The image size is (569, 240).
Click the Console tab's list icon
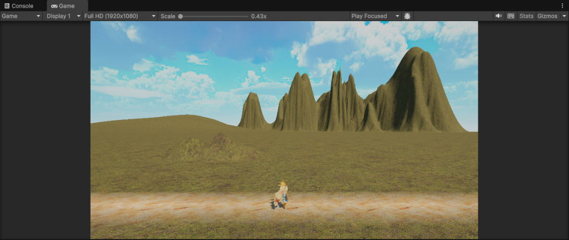pyautogui.click(x=7, y=6)
